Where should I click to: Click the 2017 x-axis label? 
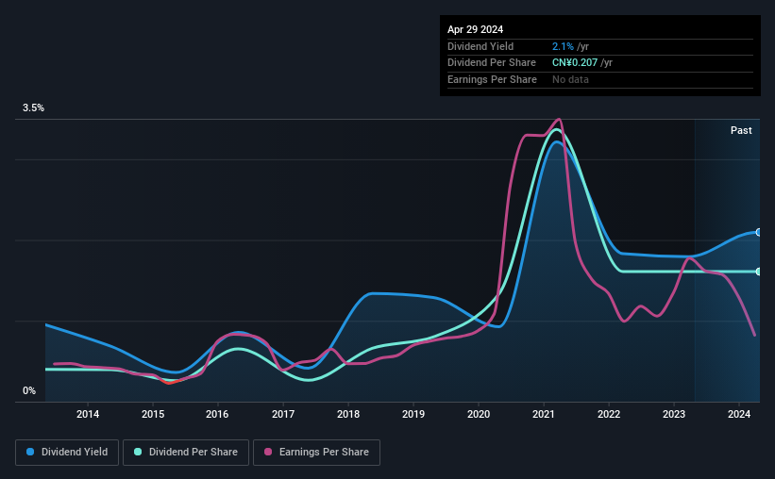point(283,414)
